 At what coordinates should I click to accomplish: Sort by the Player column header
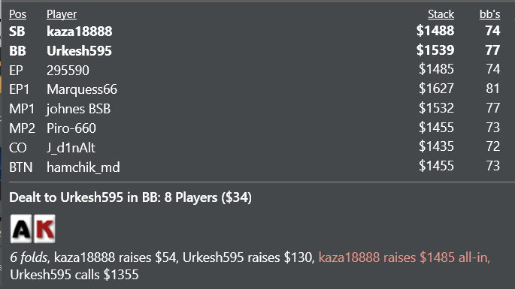pos(62,14)
